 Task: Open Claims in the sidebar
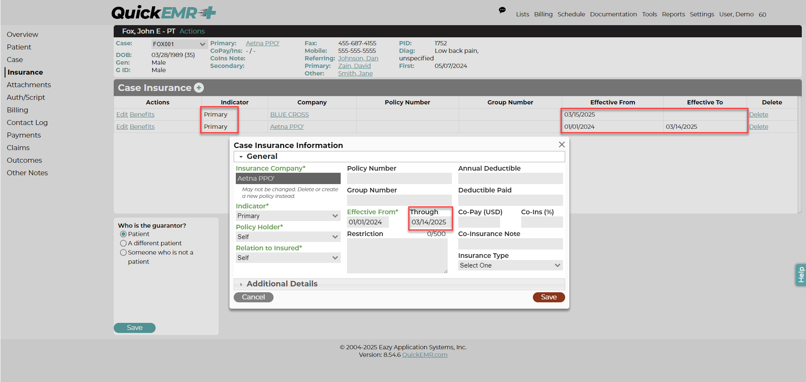(x=18, y=148)
